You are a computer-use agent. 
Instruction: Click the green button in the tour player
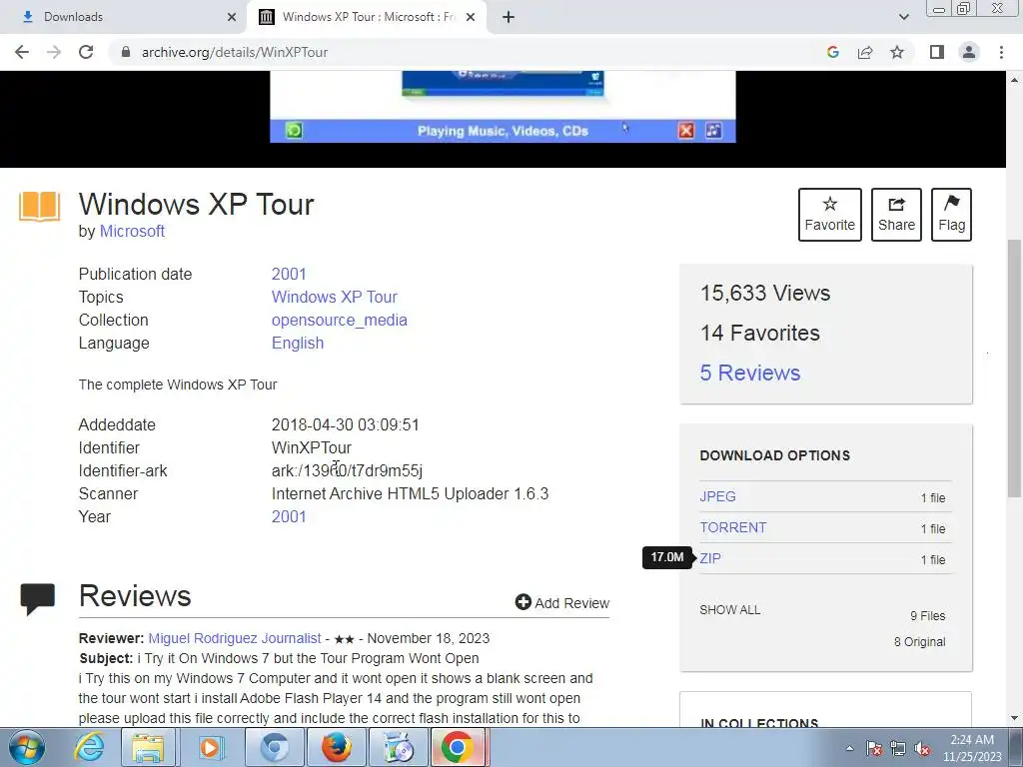tap(294, 131)
